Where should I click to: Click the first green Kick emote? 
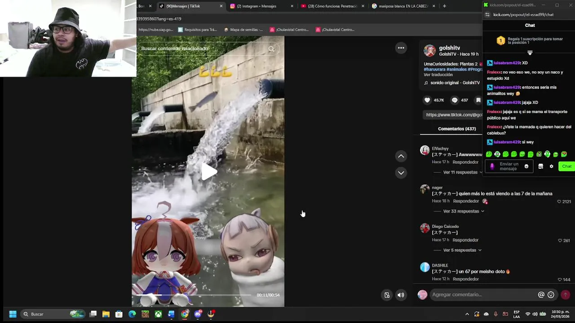489,154
